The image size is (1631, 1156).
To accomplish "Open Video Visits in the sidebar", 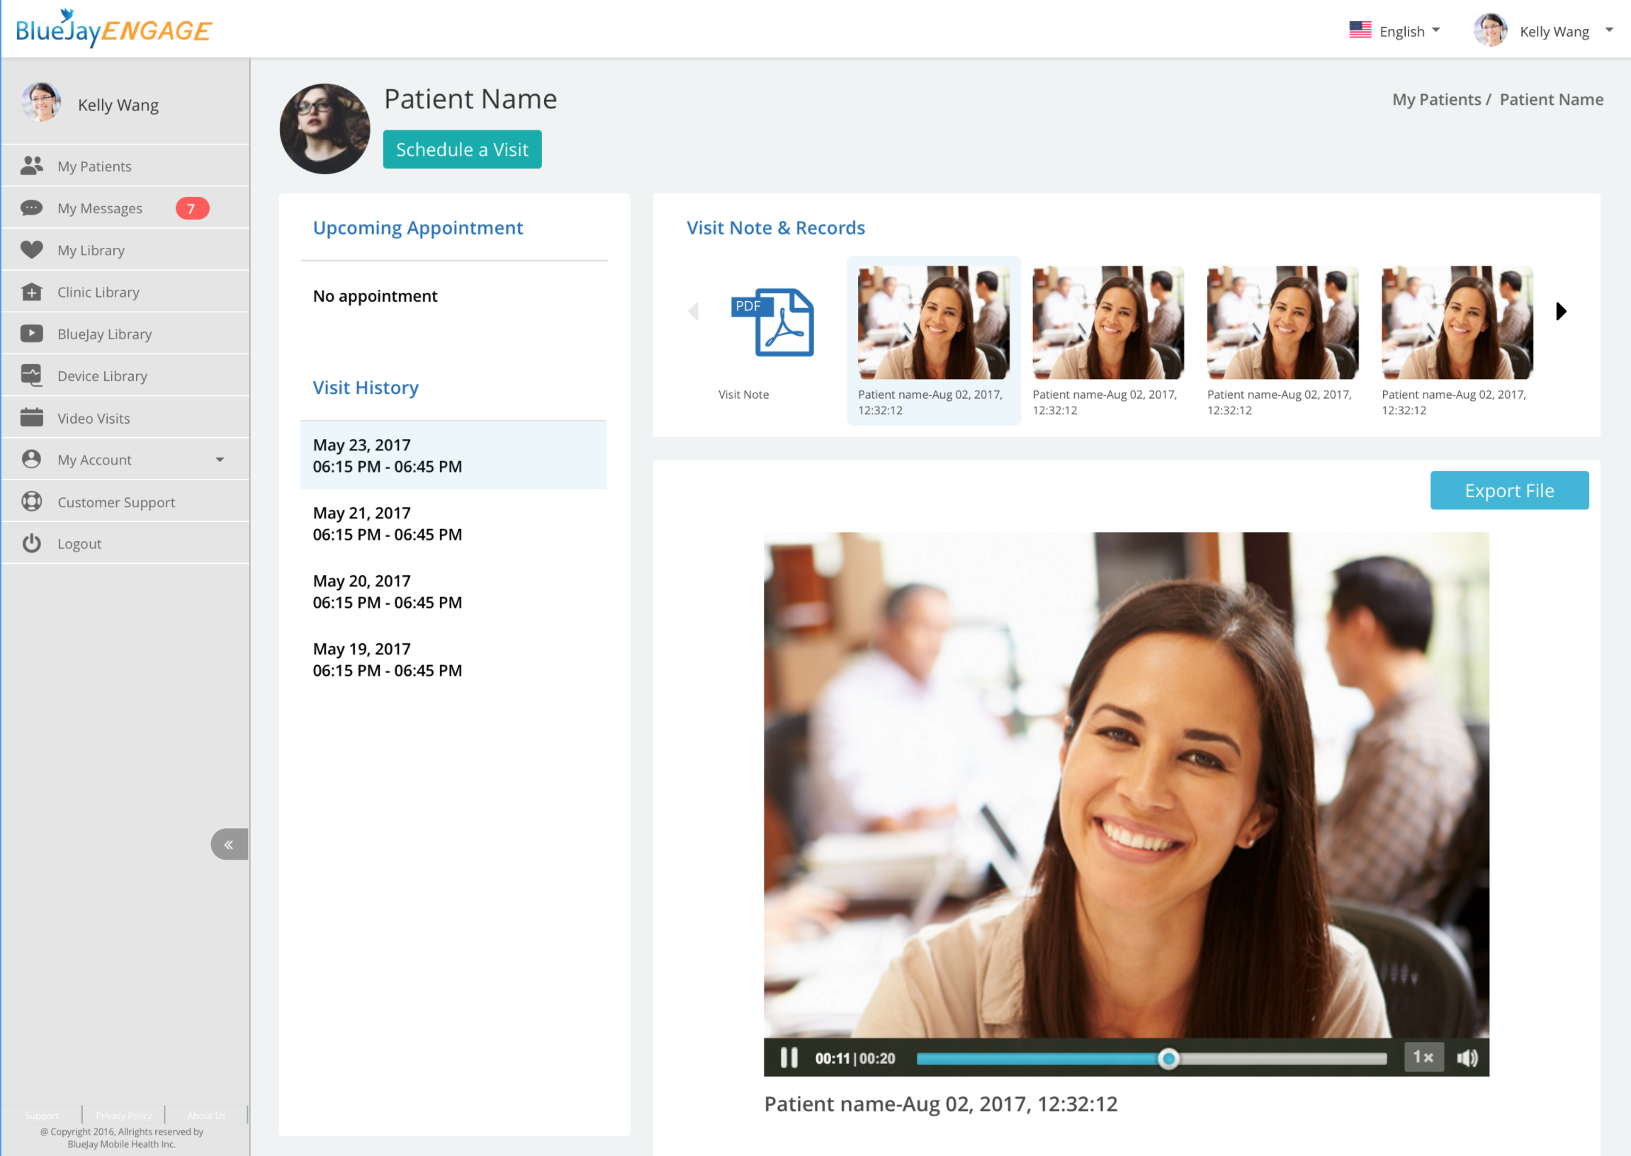I will click(x=94, y=418).
